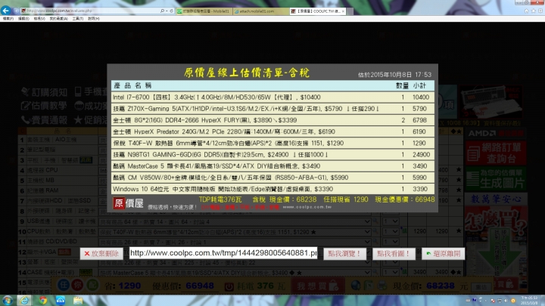The height and width of the screenshot is (306, 545).
Task: Click the star in the 處理器 CPU row
Action: [x=459, y=170]
